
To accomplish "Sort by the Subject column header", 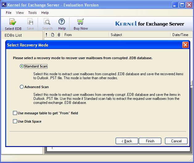I will coord(139,35).
